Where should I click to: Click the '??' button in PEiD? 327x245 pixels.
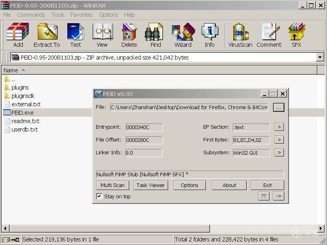pyautogui.click(x=264, y=196)
